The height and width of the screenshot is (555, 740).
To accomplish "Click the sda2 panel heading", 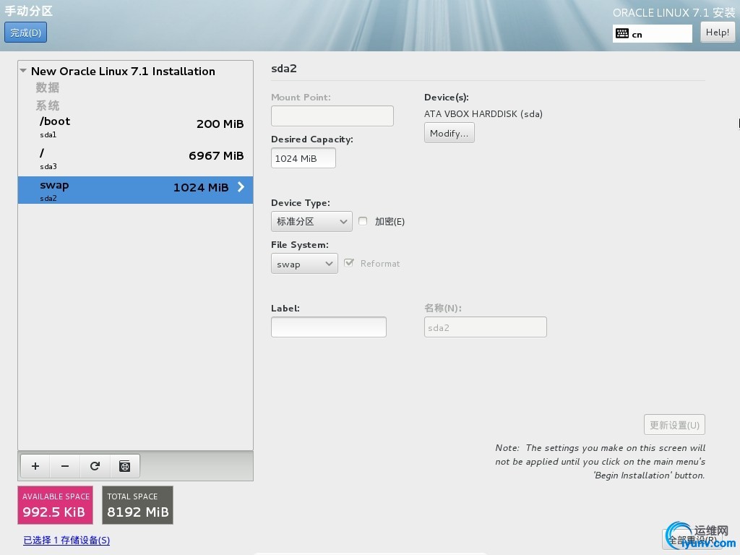I will pyautogui.click(x=283, y=69).
